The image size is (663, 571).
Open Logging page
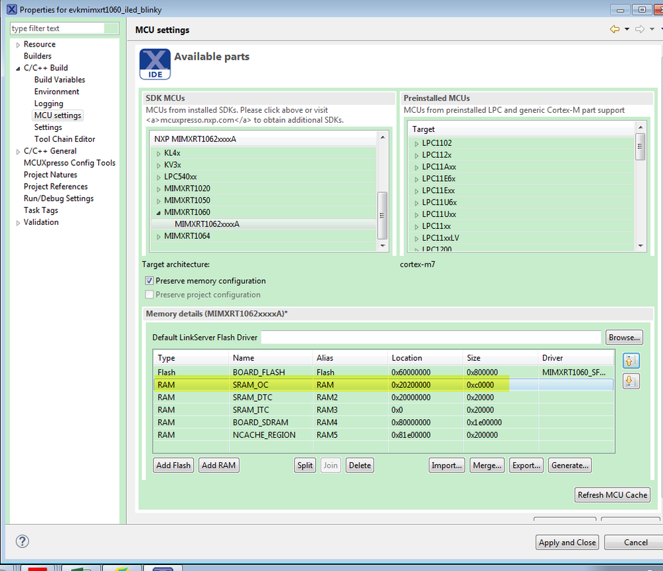click(x=48, y=103)
